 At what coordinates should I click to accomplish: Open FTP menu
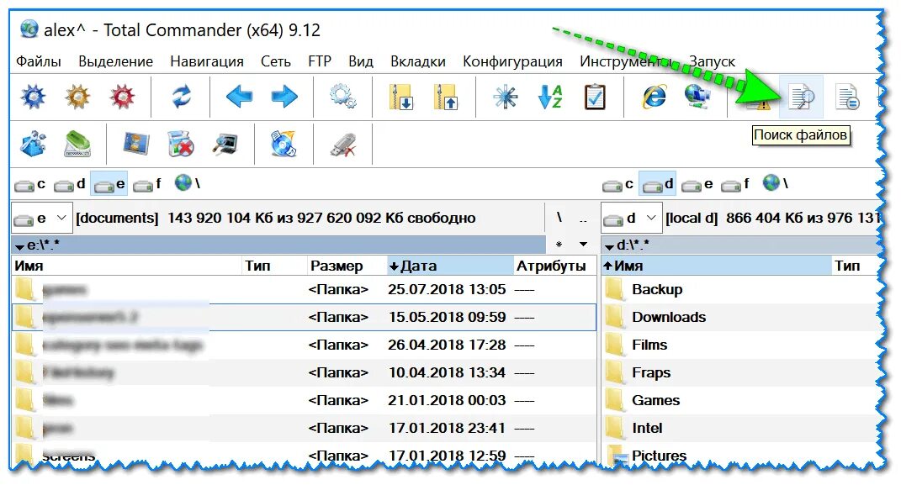click(x=320, y=61)
